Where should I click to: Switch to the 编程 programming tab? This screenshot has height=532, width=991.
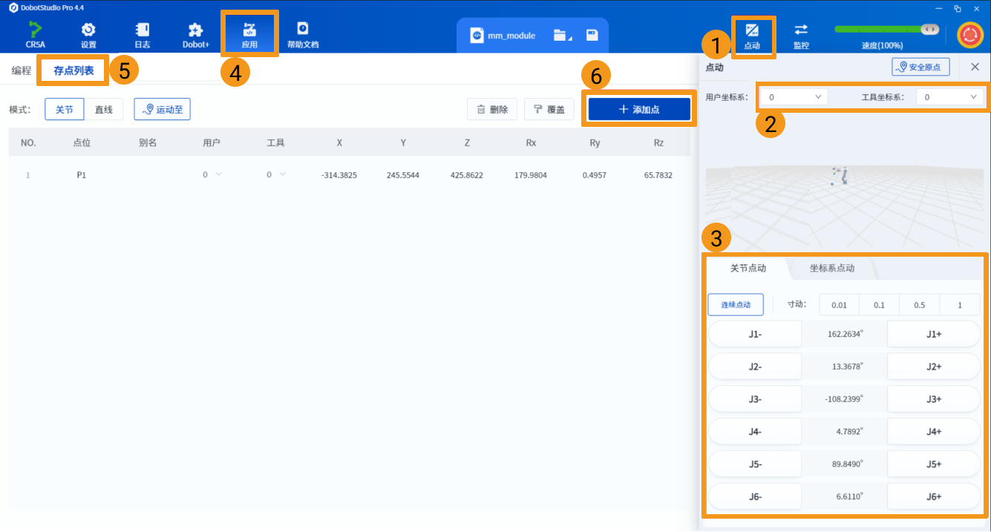tap(22, 70)
